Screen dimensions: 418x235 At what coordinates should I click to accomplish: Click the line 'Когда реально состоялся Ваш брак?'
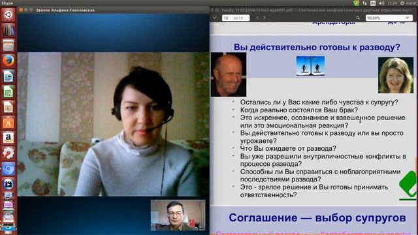[299, 110]
